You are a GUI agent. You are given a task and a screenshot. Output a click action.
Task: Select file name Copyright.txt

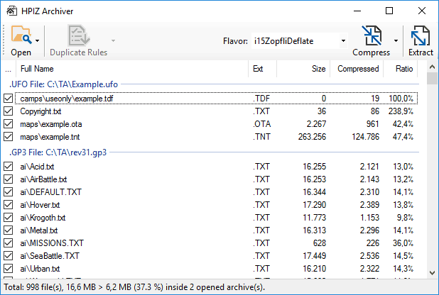click(40, 111)
